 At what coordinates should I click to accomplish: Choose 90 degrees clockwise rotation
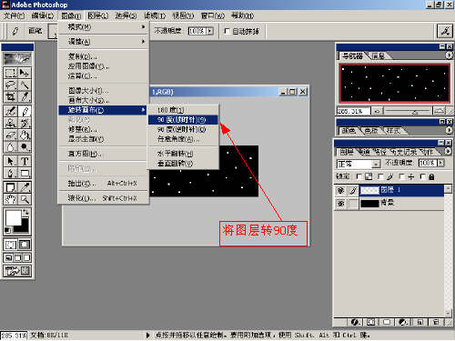click(x=183, y=120)
